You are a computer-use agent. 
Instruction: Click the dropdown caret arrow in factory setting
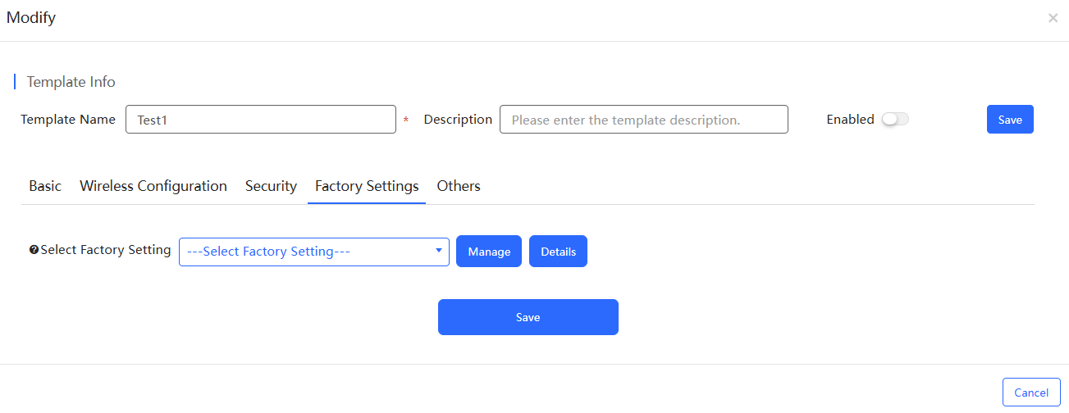click(x=438, y=251)
